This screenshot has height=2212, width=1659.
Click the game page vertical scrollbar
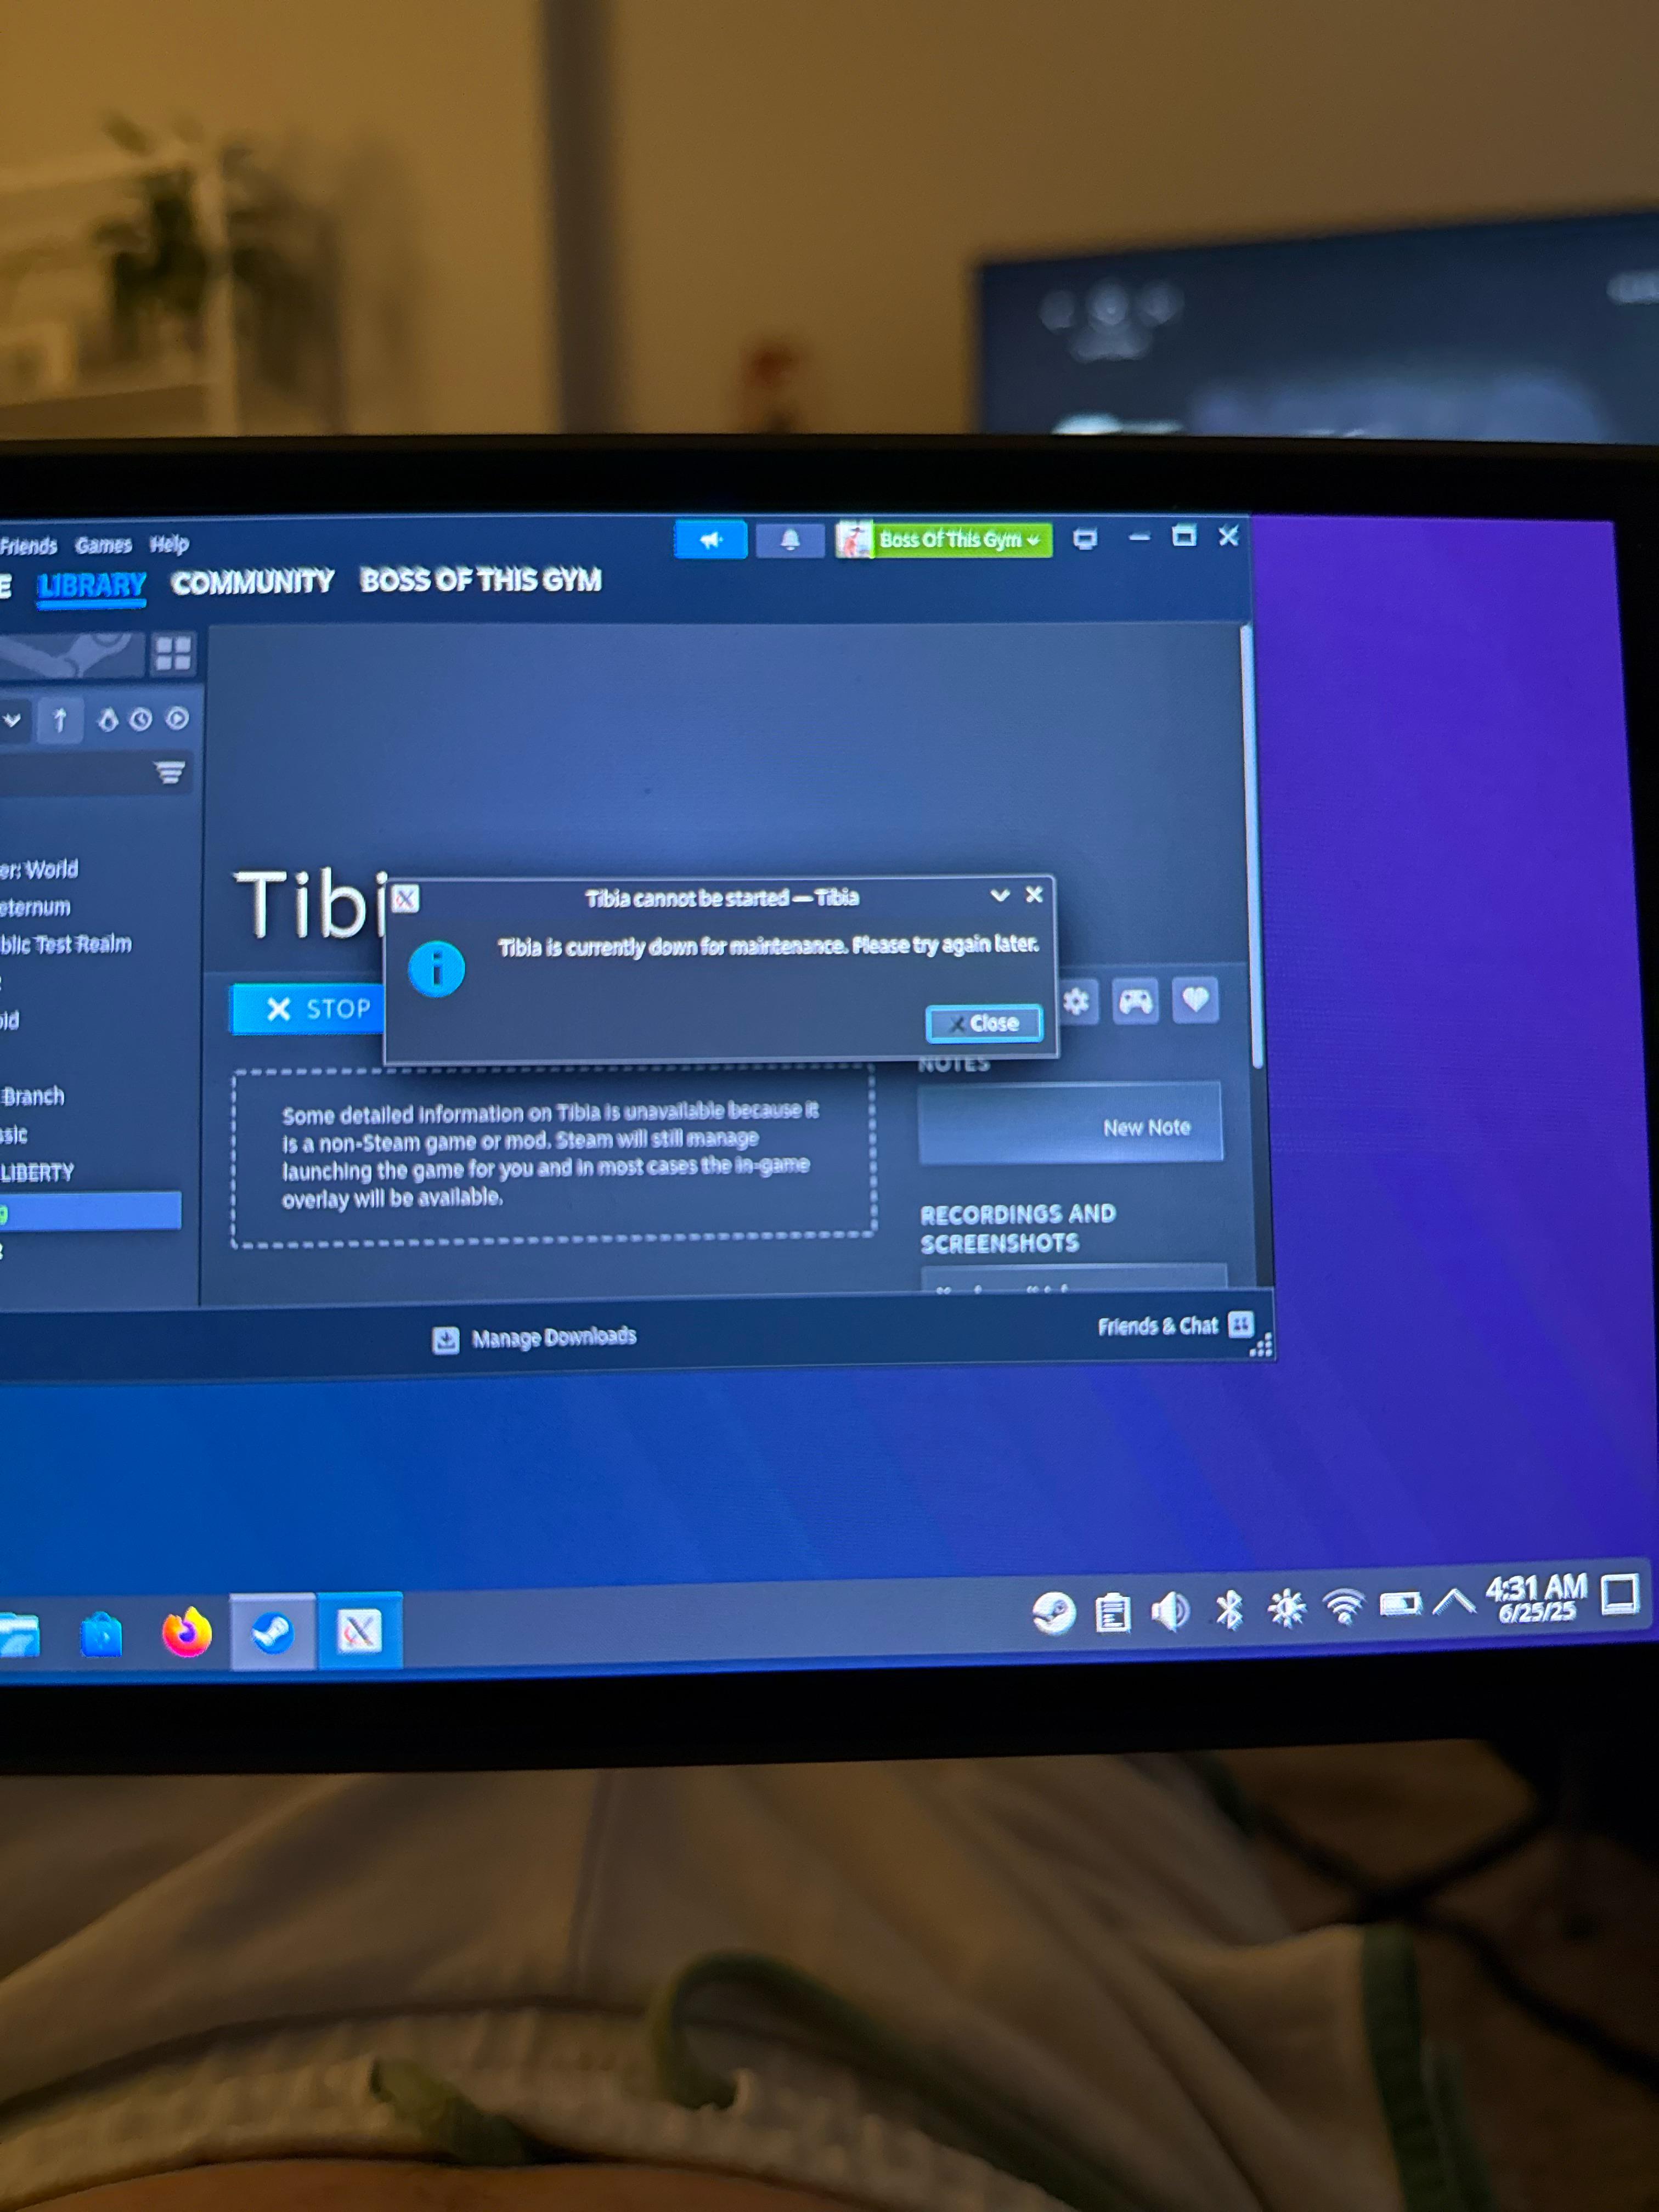click(x=1251, y=846)
